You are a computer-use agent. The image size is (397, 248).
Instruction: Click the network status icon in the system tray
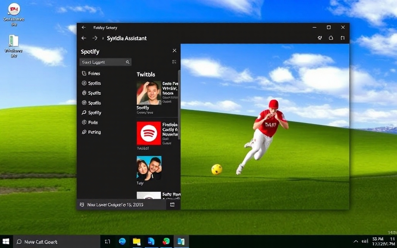click(x=365, y=242)
